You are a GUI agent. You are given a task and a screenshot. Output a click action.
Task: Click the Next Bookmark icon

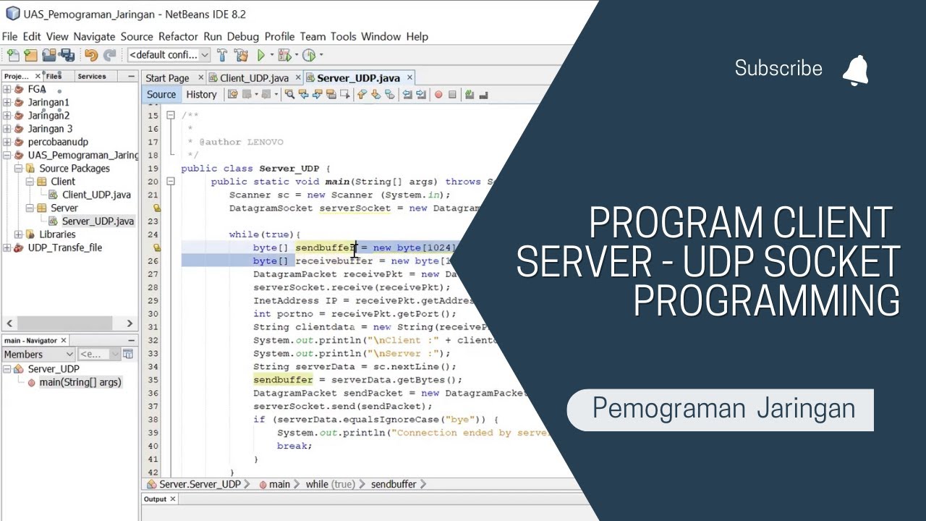[x=375, y=94]
